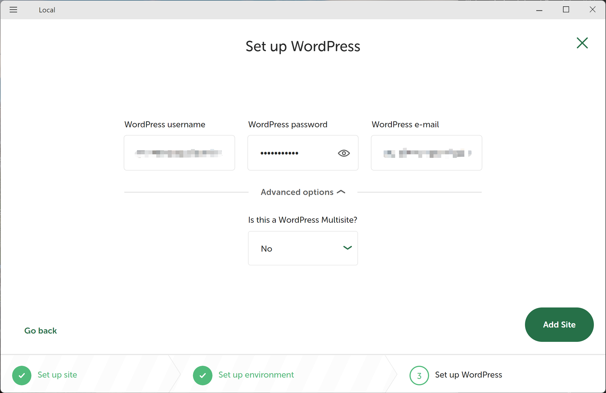Focus the WordPress username field

tap(179, 153)
